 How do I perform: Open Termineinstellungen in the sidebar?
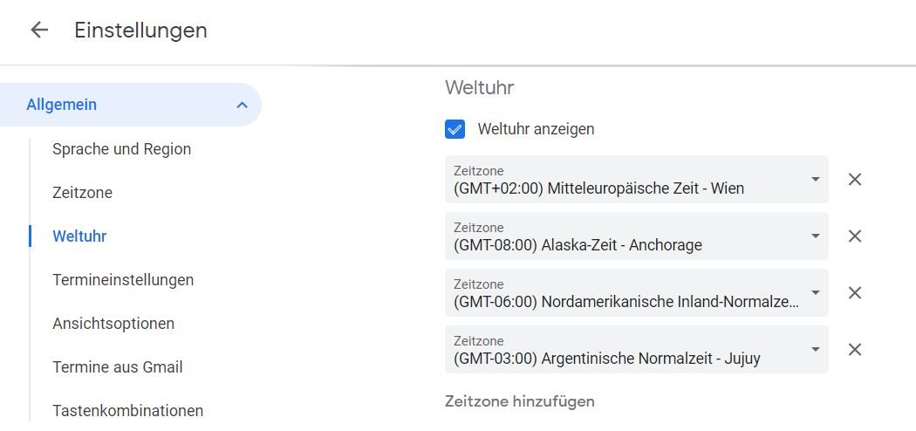point(123,280)
